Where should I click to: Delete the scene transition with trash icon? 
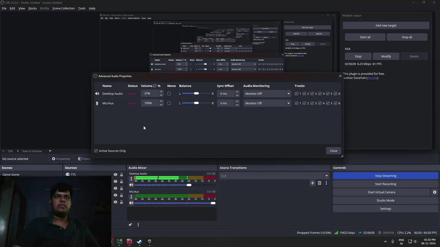319,183
